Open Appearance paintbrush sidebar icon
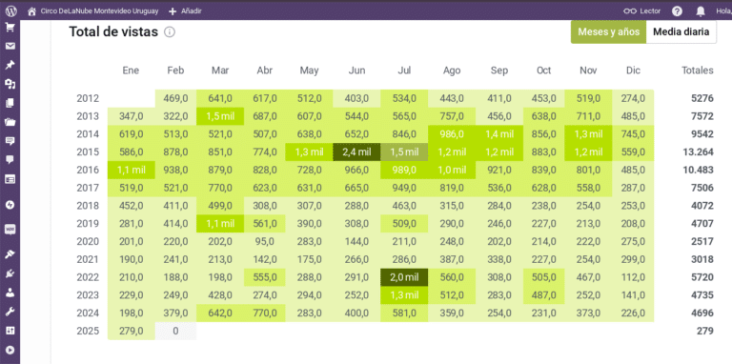Screen dimensions: 732x364 (x=10, y=254)
